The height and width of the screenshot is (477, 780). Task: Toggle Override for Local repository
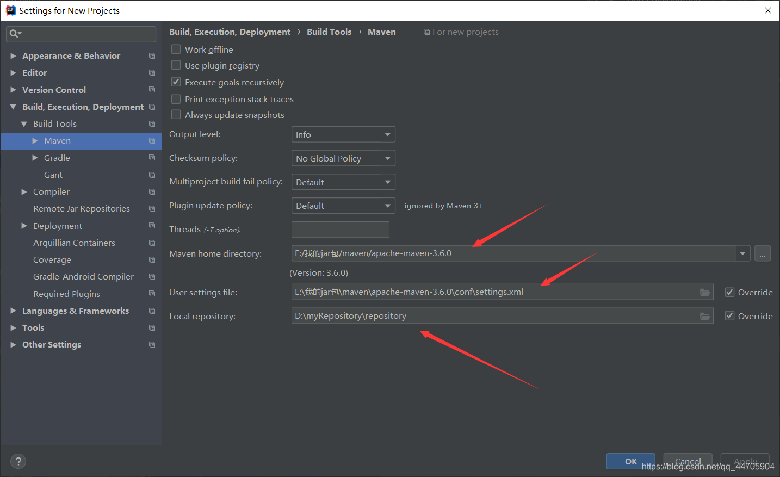pos(730,316)
